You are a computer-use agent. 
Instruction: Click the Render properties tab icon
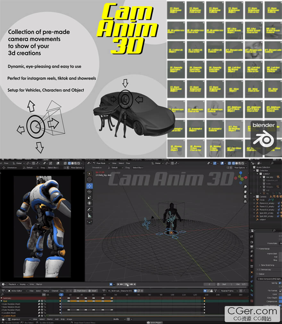click(252, 242)
